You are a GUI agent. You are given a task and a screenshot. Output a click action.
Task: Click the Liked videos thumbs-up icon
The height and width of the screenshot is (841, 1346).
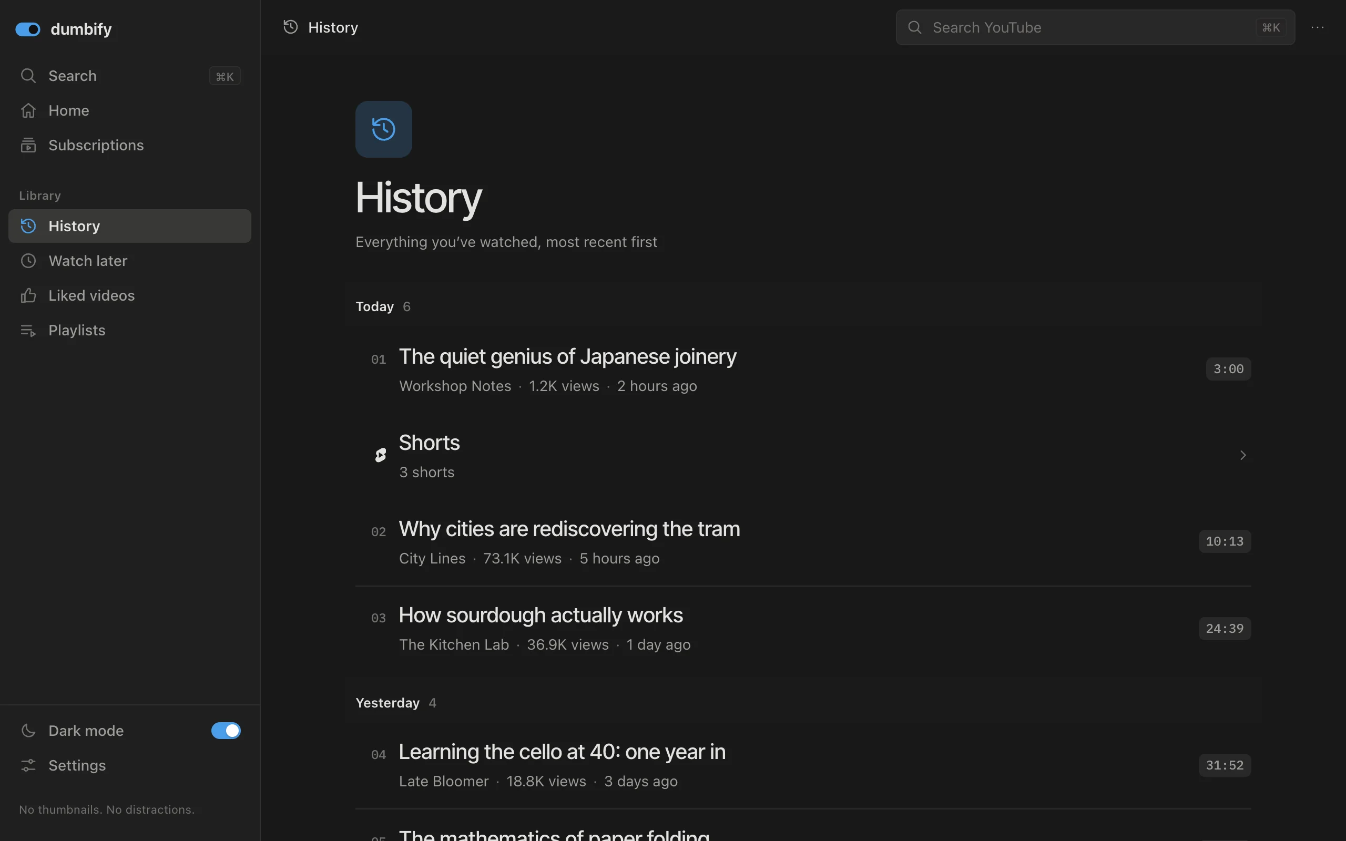pos(28,295)
